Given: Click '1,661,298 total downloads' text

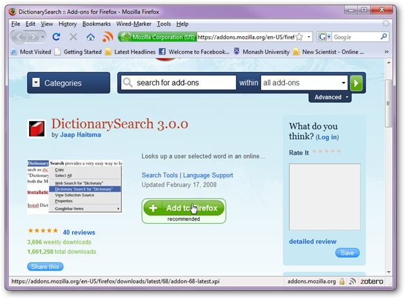Looking at the screenshot, I should point(62,252).
